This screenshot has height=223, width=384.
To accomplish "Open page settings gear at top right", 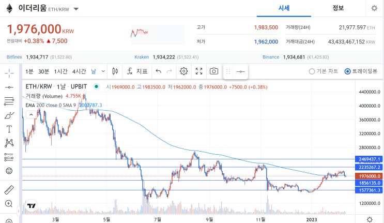I will pos(374,8).
